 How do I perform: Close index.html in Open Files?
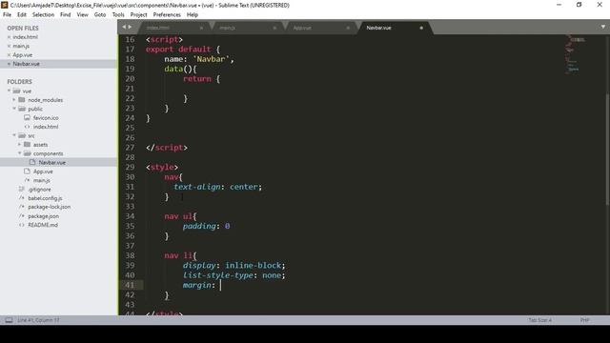click(x=9, y=37)
